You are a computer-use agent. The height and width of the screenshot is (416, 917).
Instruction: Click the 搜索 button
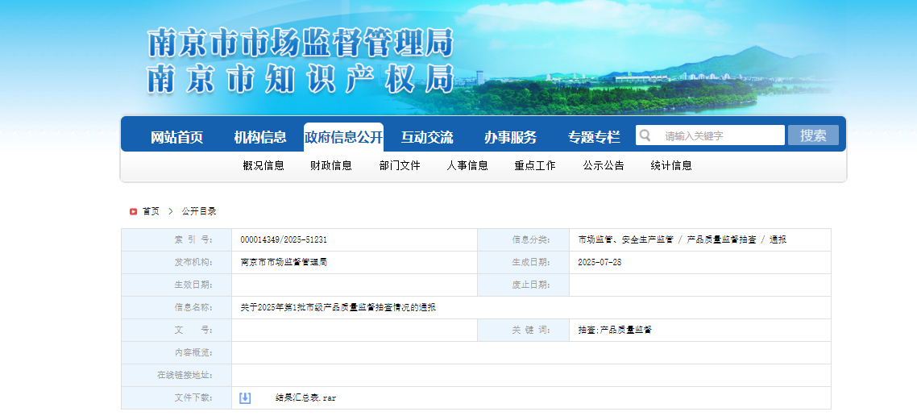coord(813,135)
